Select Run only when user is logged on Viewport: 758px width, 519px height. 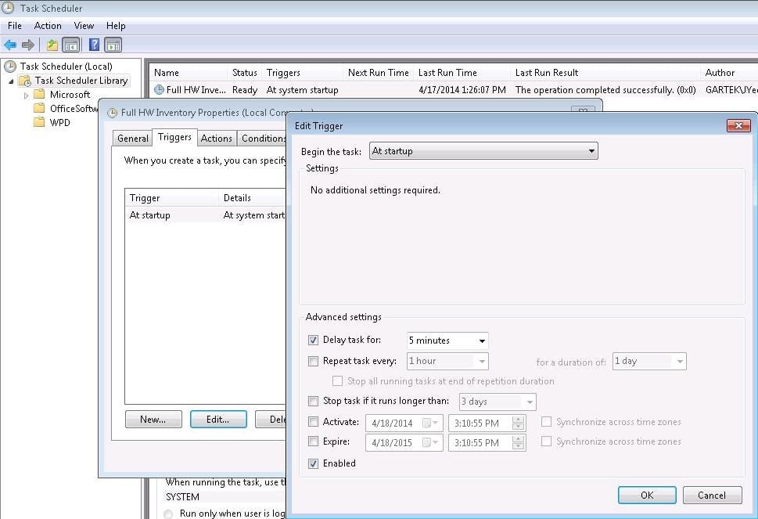click(168, 514)
